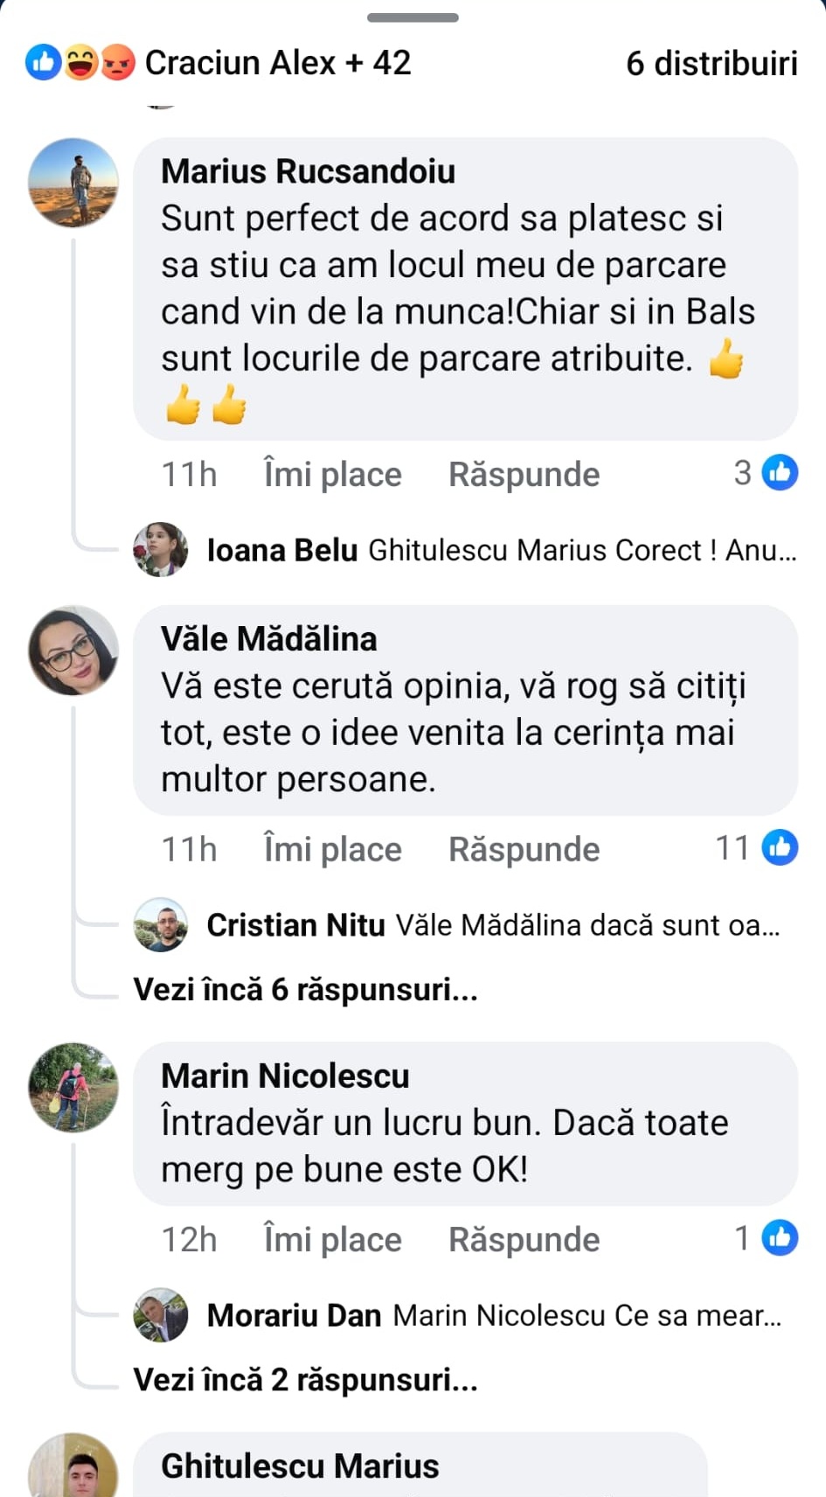Toggle Îmi place on Văle Mădălina's comment
Viewport: 826px width, 1497px height.
(x=332, y=850)
